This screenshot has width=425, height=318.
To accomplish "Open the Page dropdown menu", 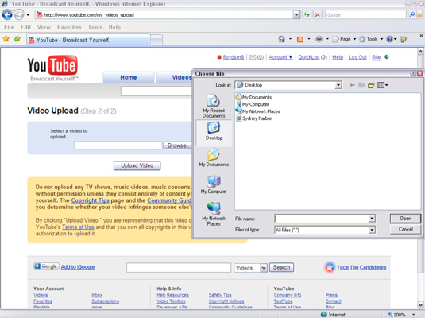I will pos(344,39).
